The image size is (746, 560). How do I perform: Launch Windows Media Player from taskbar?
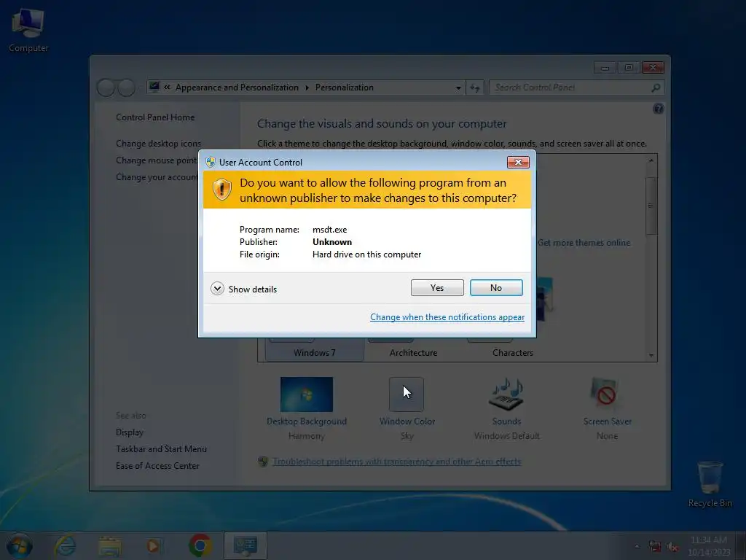[153, 545]
